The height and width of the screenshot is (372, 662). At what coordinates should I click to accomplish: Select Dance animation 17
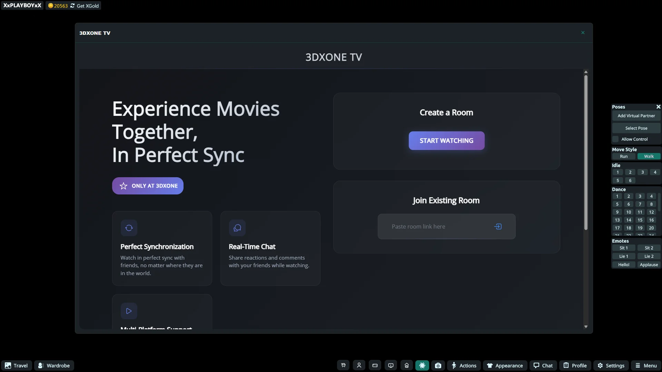click(x=617, y=228)
